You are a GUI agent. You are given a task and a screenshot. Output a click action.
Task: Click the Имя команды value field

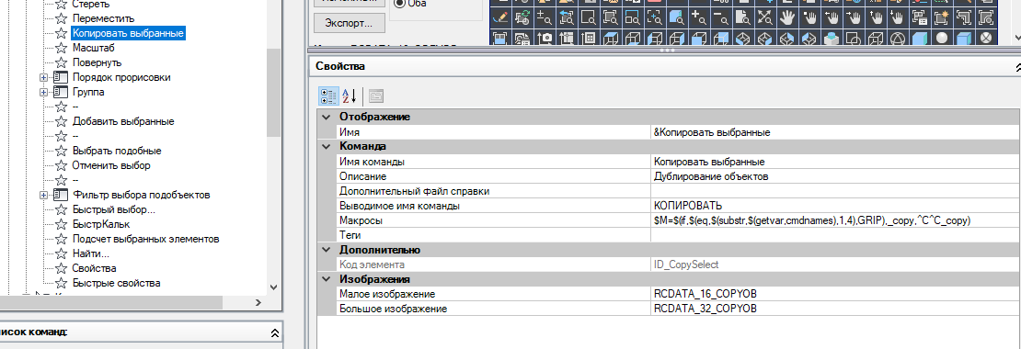pos(835,161)
